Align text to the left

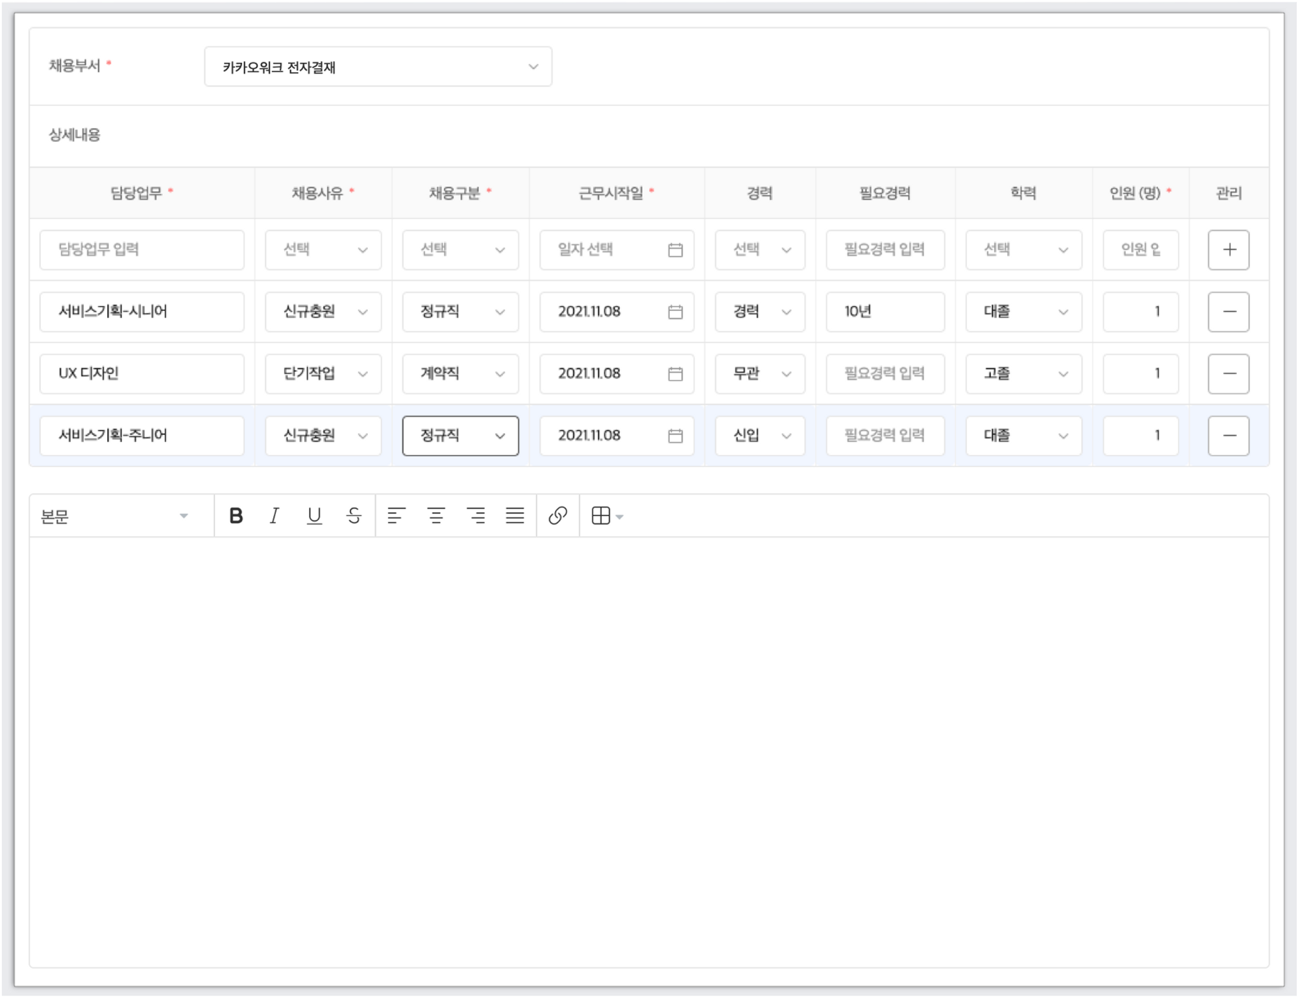point(396,516)
